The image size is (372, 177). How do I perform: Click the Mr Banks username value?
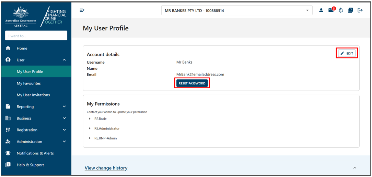click(184, 63)
